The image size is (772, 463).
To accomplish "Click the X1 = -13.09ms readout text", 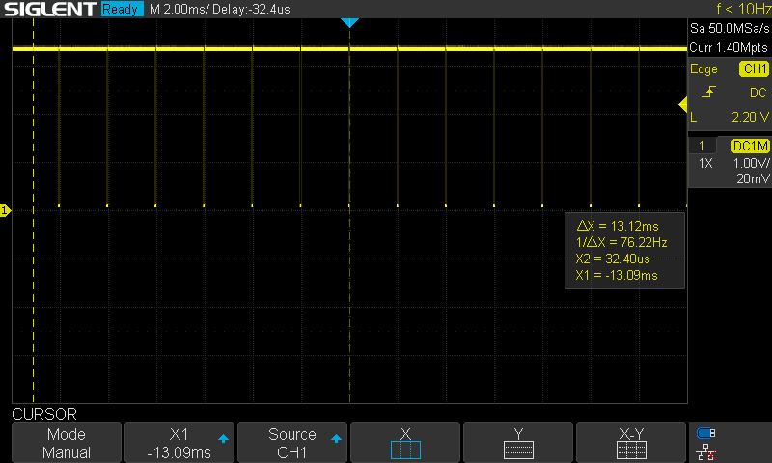I will [x=617, y=275].
